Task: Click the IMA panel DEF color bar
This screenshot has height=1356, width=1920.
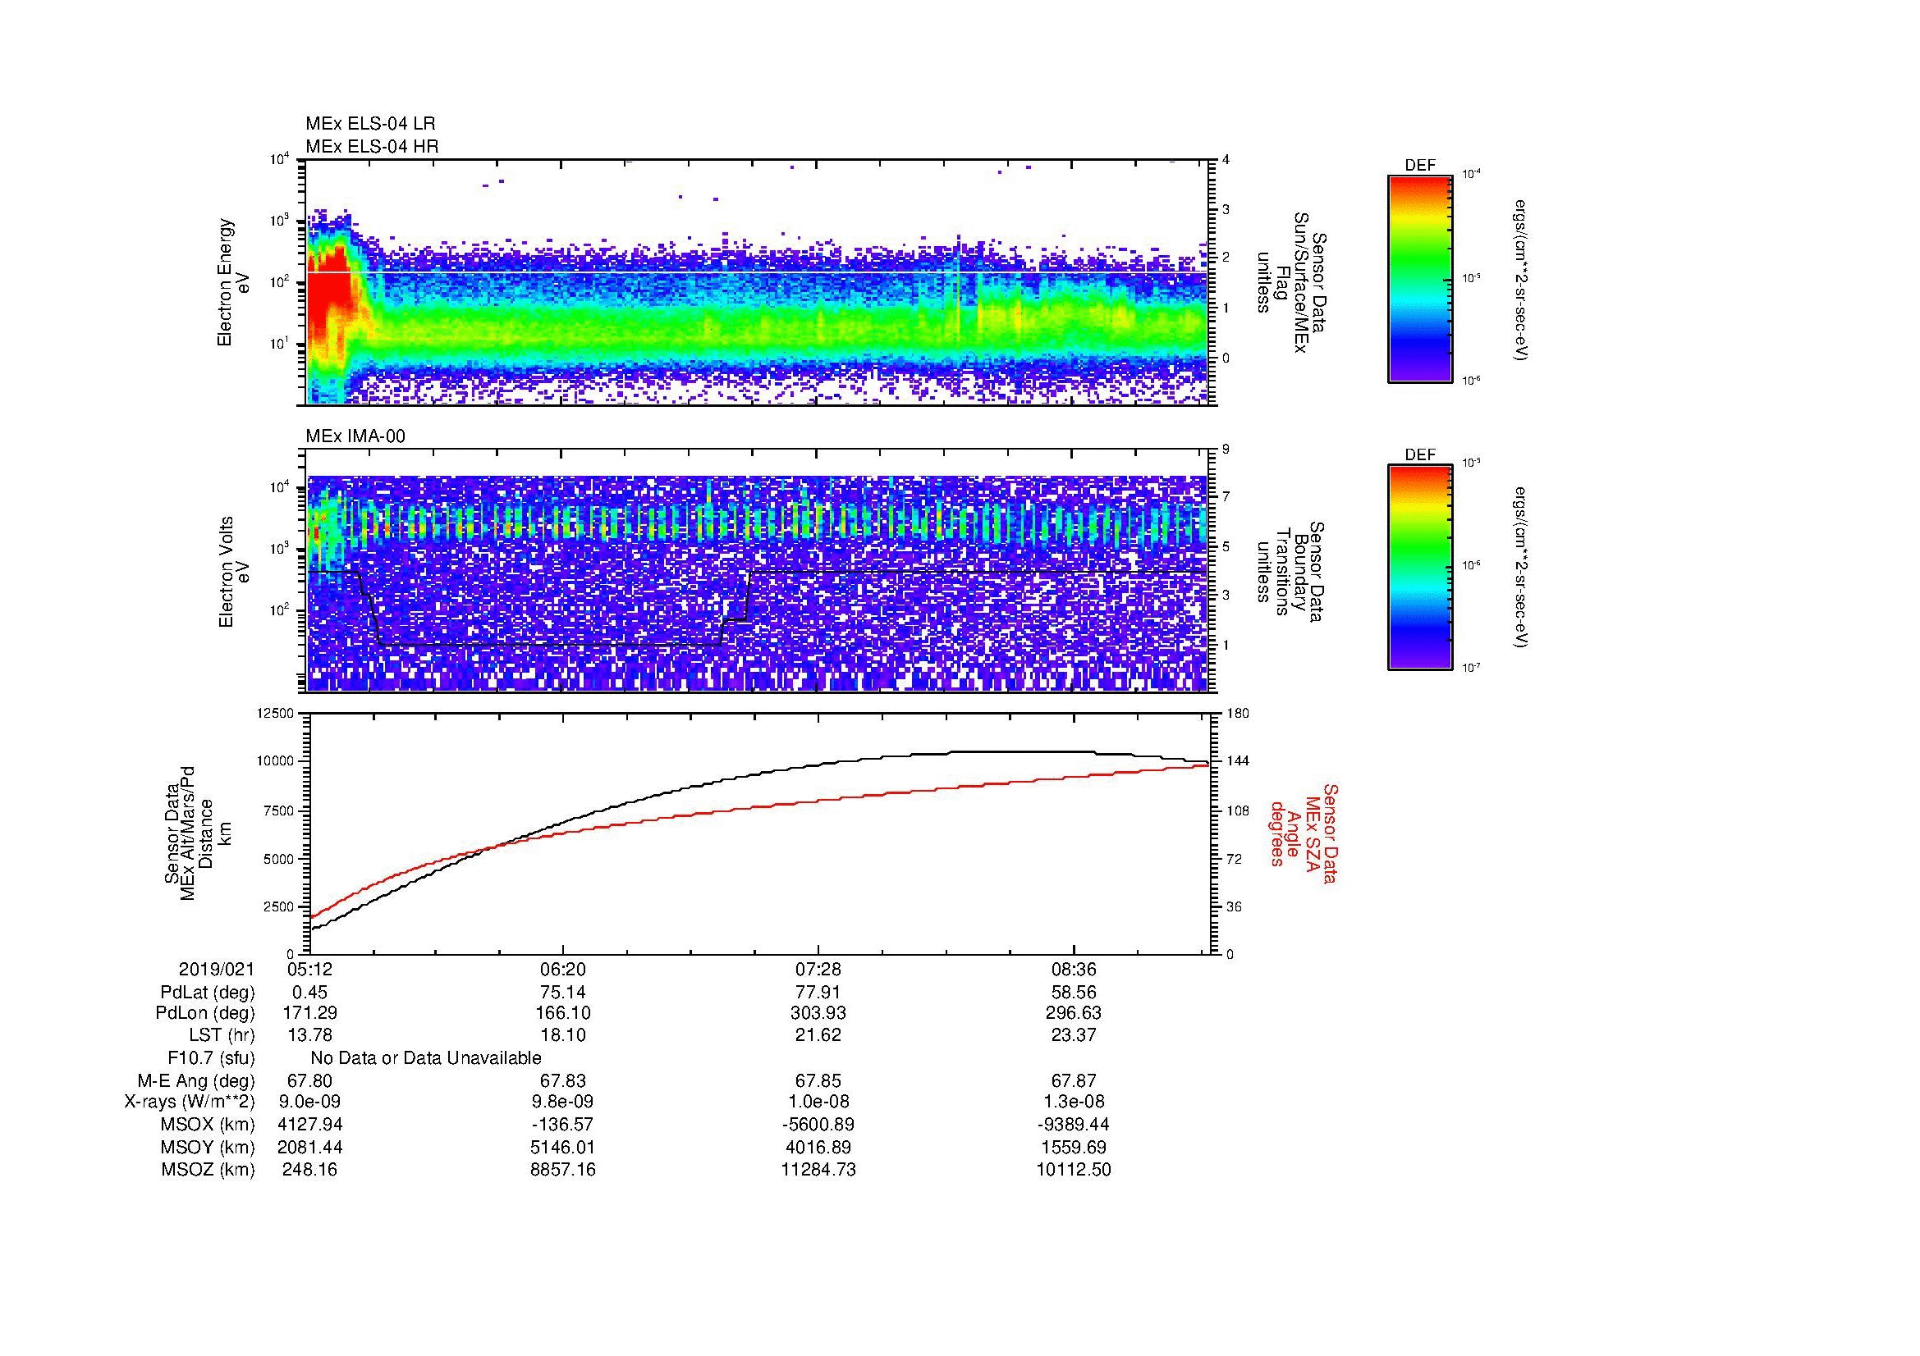Action: tap(1420, 568)
